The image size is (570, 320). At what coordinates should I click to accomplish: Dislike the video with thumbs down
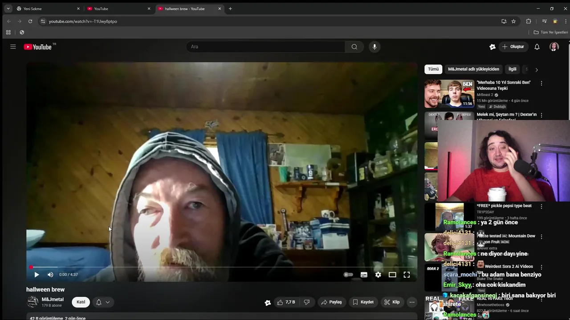coord(307,302)
